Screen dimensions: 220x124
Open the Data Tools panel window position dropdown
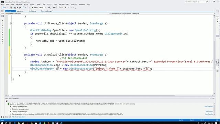click(x=210, y=99)
